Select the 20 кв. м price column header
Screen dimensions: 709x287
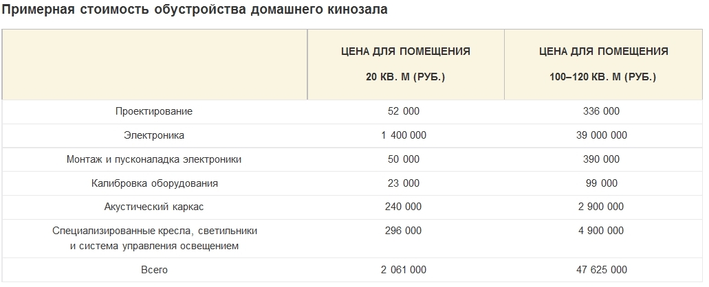(406, 64)
